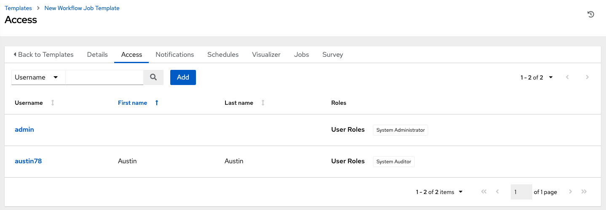This screenshot has width=606, height=210.
Task: Click top pagination next arrow
Action: pyautogui.click(x=587, y=77)
